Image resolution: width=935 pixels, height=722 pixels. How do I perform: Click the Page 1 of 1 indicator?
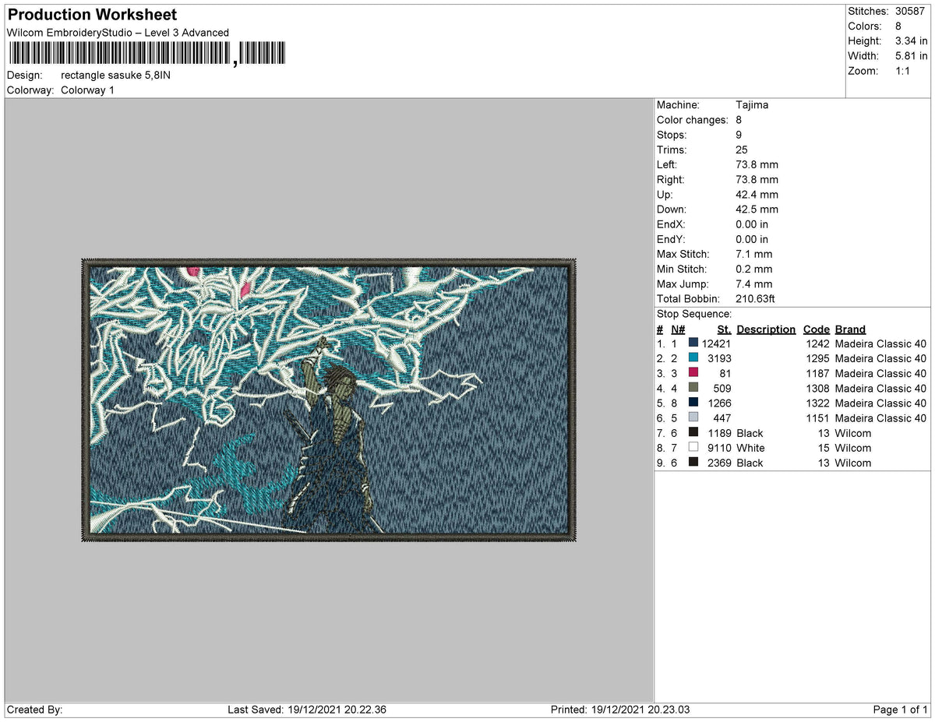coord(900,710)
